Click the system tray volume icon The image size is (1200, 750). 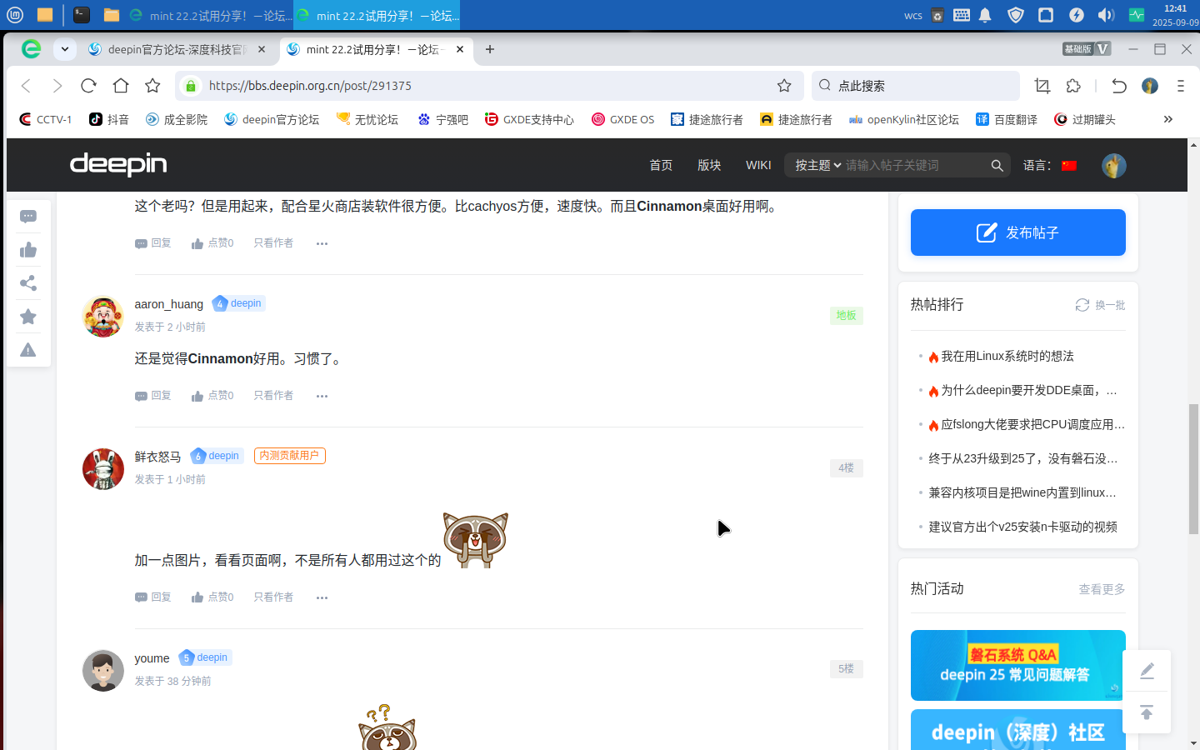tap(1106, 15)
